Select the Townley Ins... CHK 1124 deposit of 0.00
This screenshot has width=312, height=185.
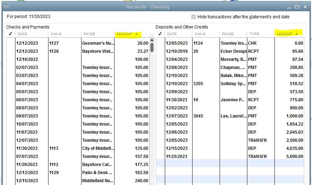(230, 43)
